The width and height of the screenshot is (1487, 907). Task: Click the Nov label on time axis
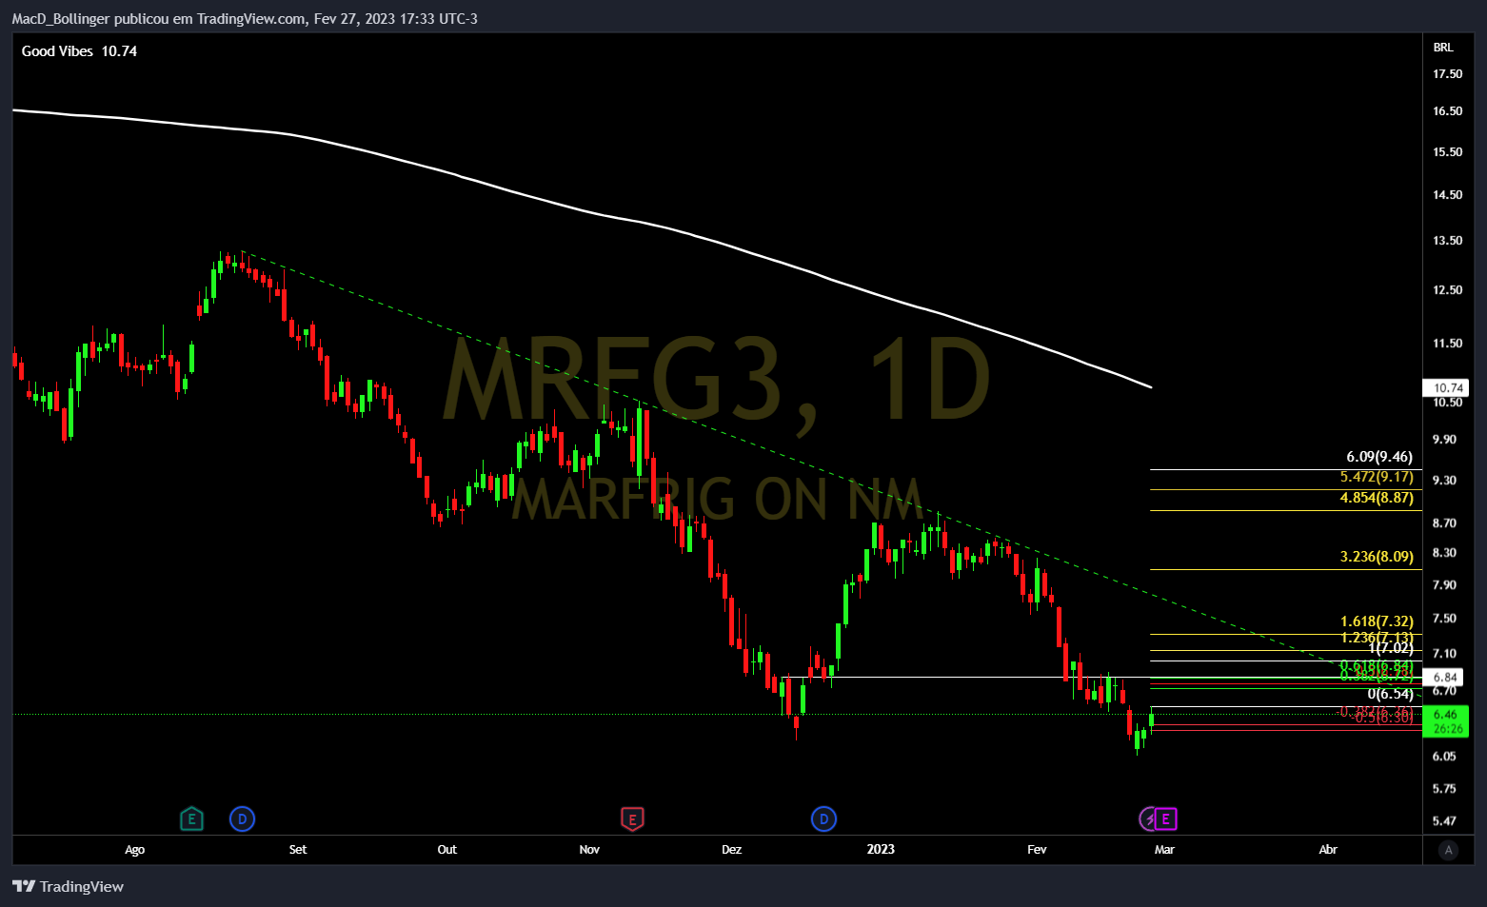coord(589,850)
